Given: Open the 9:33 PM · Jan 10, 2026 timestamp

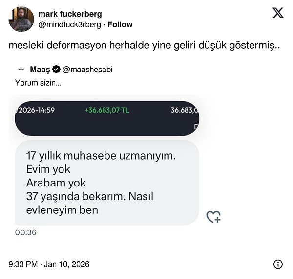Looking at the screenshot, I should [x=49, y=264].
